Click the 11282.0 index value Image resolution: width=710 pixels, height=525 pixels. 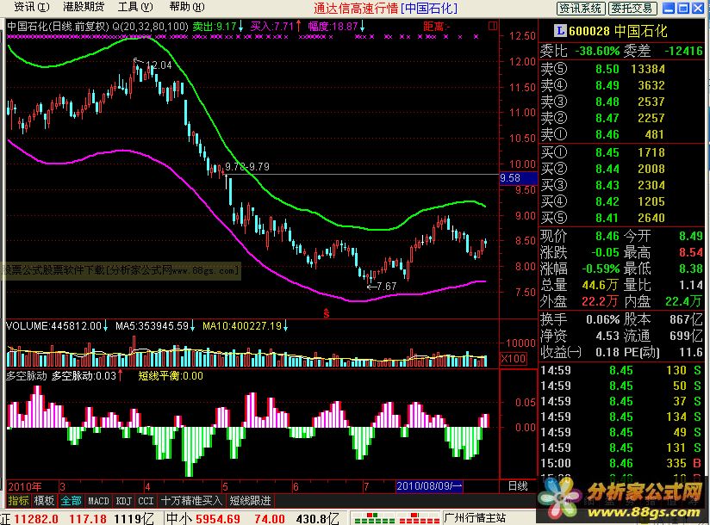tap(36, 518)
